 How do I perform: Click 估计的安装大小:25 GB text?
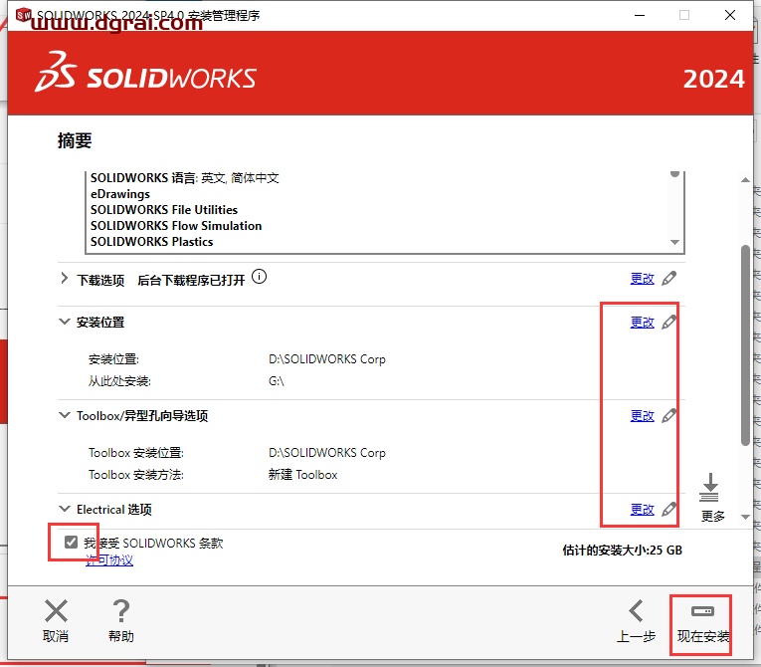pos(622,551)
